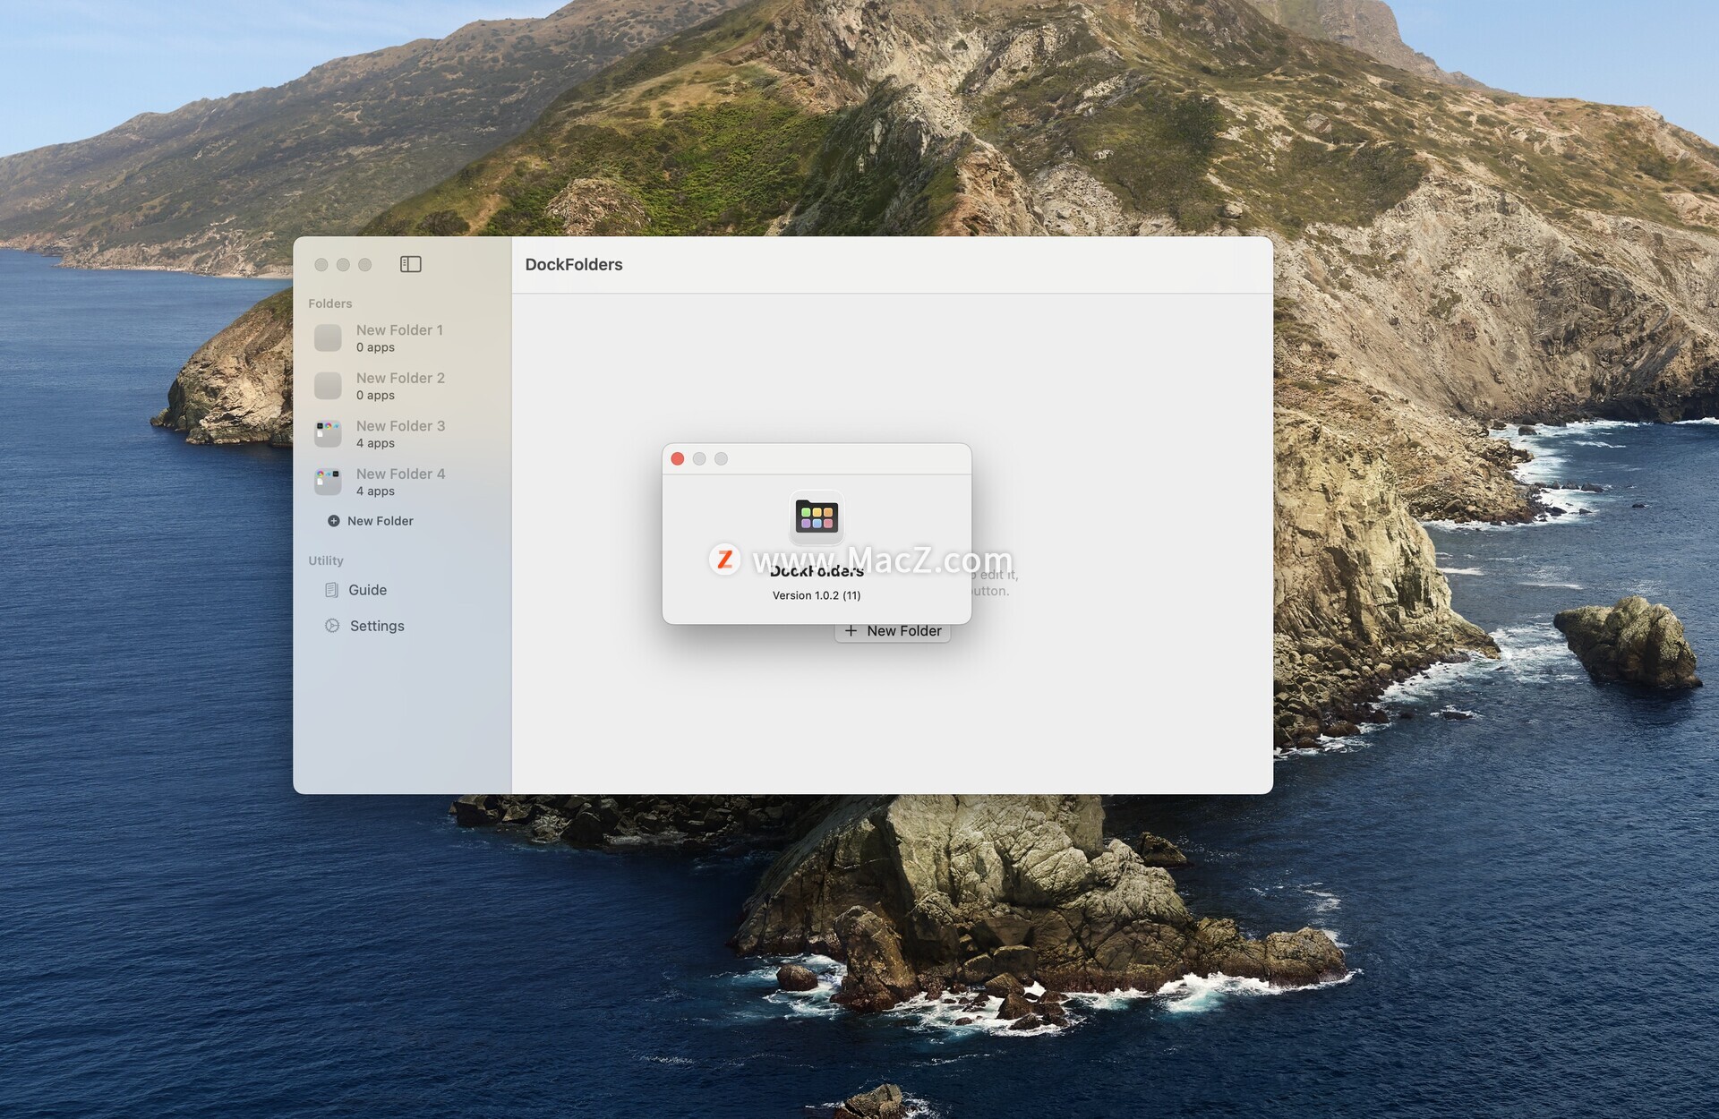Click the main window close button
The width and height of the screenshot is (1719, 1119).
point(321,265)
